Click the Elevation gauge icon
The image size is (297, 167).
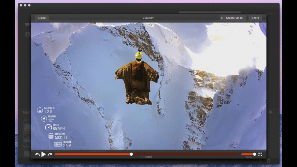coord(51,136)
